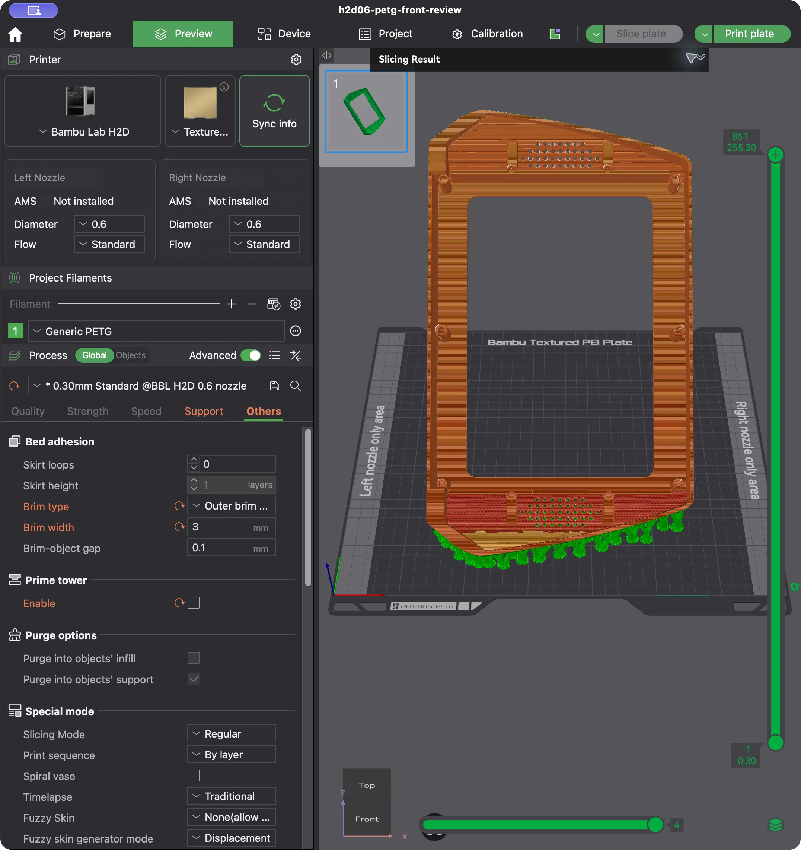Reset Brim type to default
801x850 pixels.
tap(179, 506)
